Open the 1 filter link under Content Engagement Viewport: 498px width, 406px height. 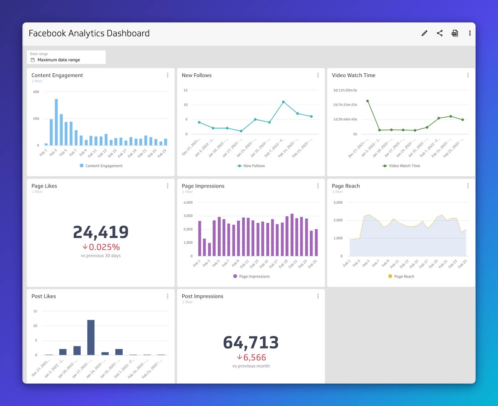pos(37,81)
